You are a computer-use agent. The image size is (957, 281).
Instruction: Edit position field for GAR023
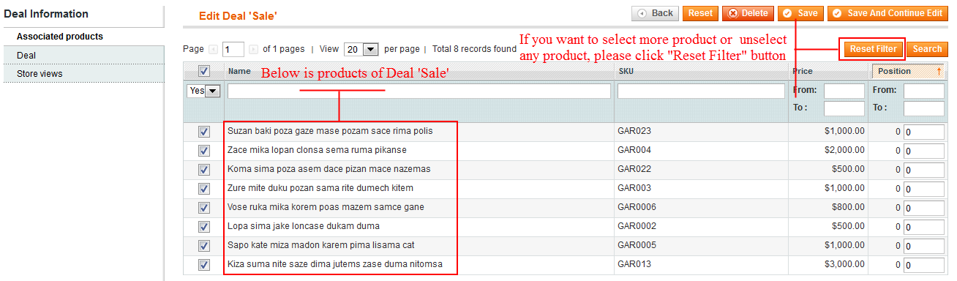pos(924,132)
